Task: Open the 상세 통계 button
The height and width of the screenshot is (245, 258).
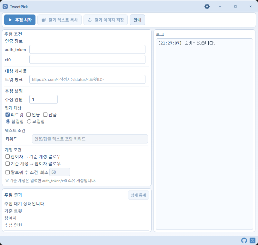Action: point(138,195)
